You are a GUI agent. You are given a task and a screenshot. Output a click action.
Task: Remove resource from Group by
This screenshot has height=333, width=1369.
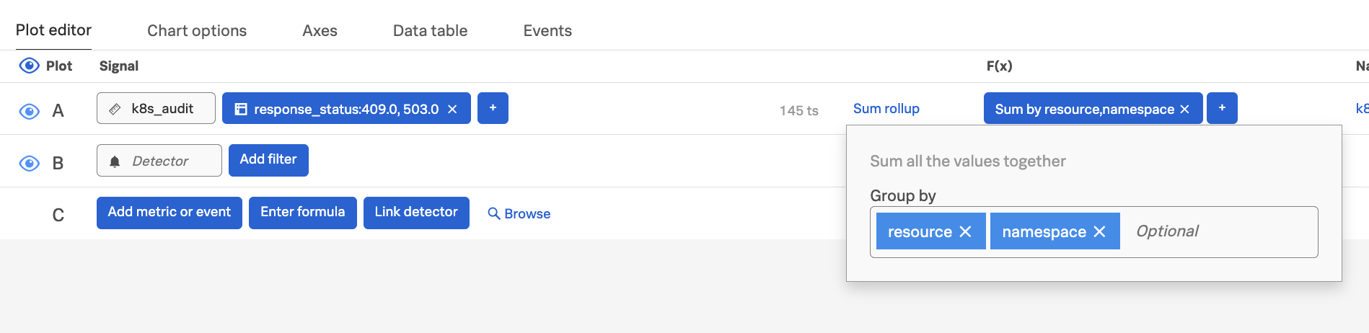966,231
